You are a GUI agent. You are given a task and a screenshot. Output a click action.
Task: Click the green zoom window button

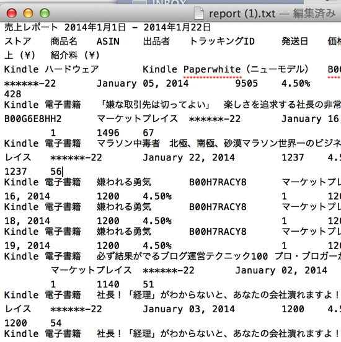45,13
